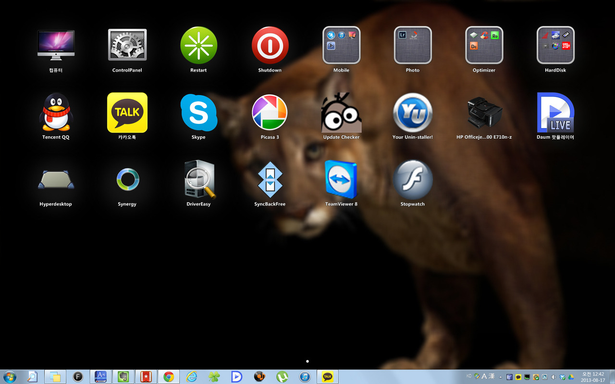Open iTunes from the taskbar

coord(305,377)
